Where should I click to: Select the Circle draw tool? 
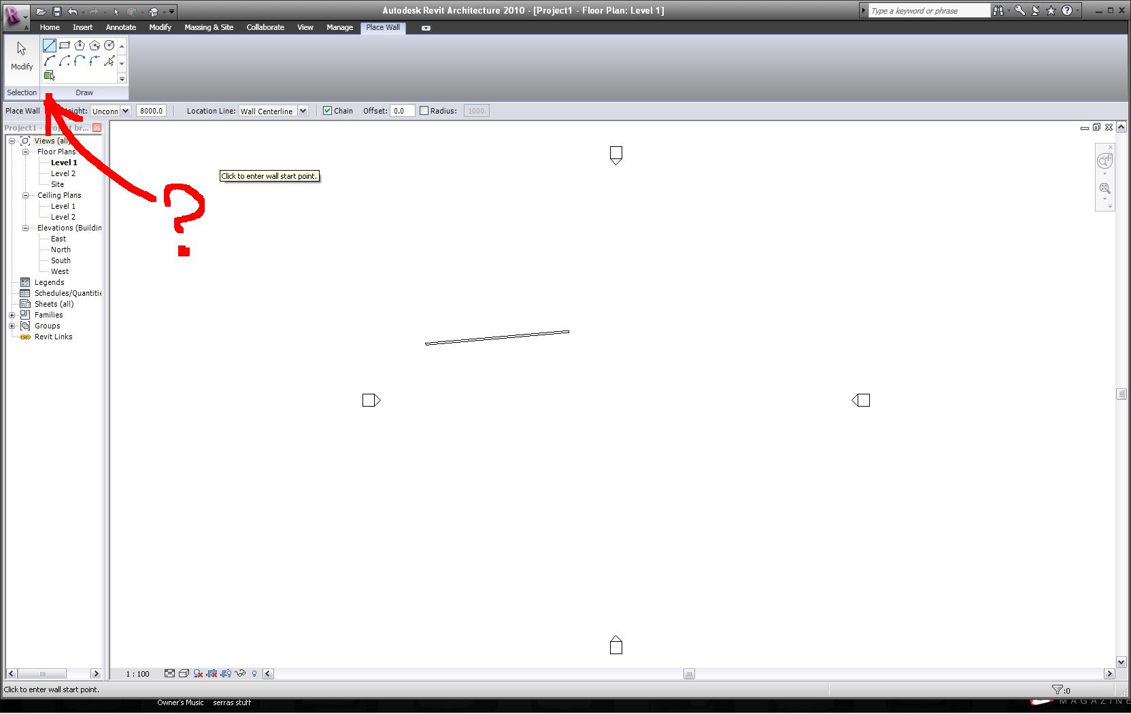tap(109, 46)
